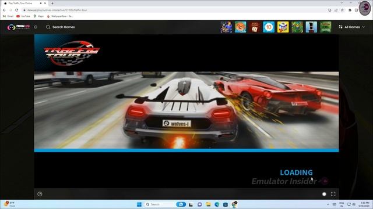
Task: Click the share page icon in address bar
Action: coord(336,10)
